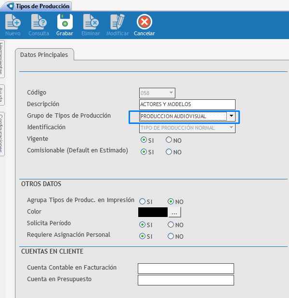The width and height of the screenshot is (289, 298).
Task: Click the Nuevo toolbar icon
Action: (x=13, y=22)
